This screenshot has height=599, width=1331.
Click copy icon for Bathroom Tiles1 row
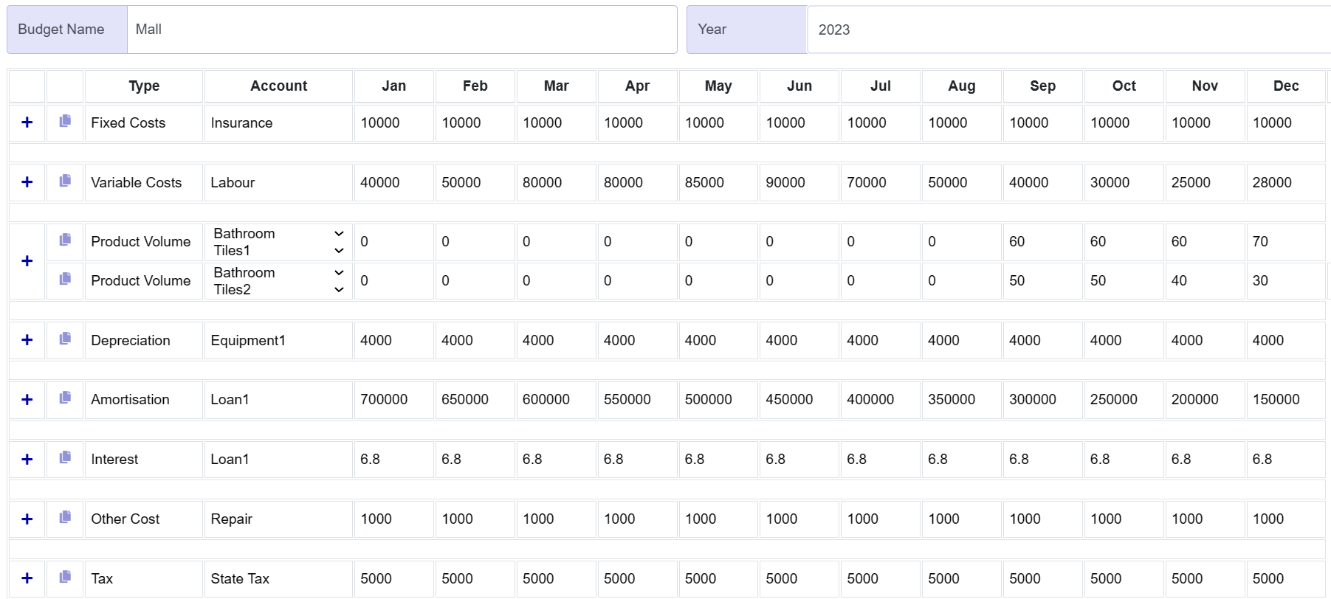(x=65, y=240)
